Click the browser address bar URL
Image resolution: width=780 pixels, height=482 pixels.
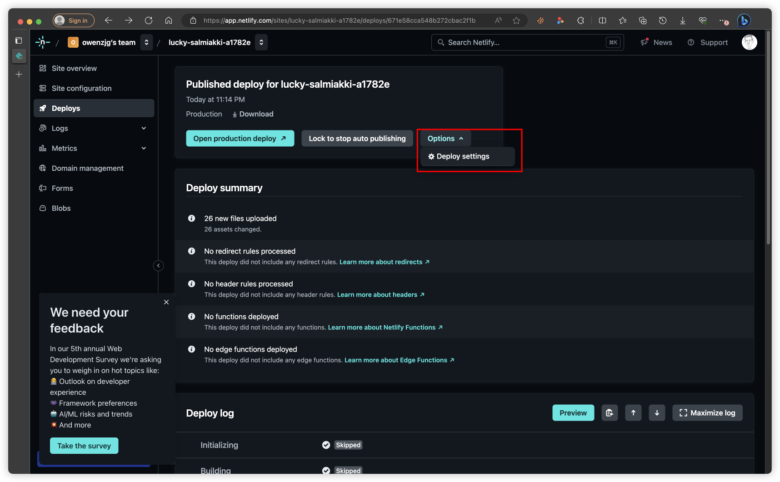pyautogui.click(x=339, y=20)
